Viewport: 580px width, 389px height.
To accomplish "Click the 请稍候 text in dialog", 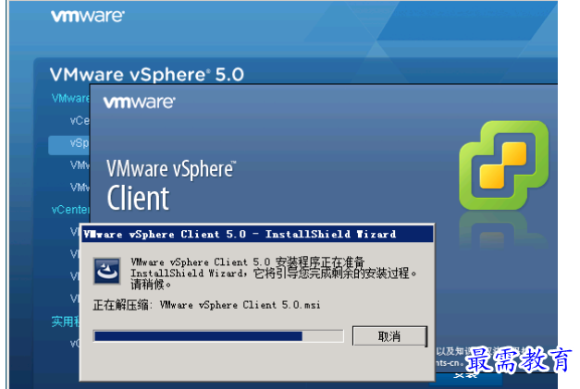I will click(x=151, y=285).
